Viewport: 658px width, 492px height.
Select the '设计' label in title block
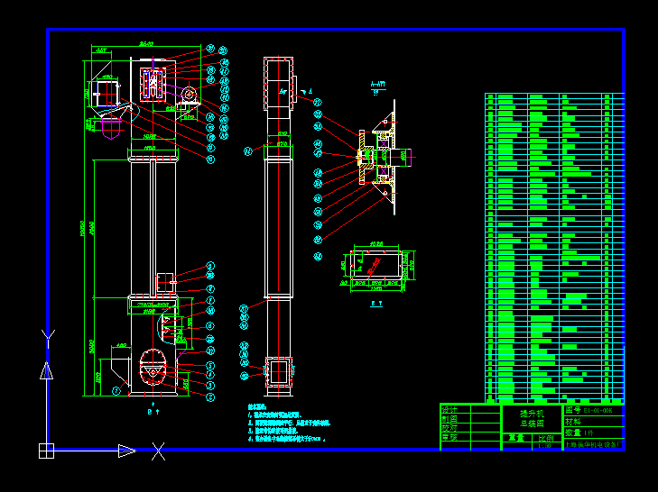click(449, 409)
